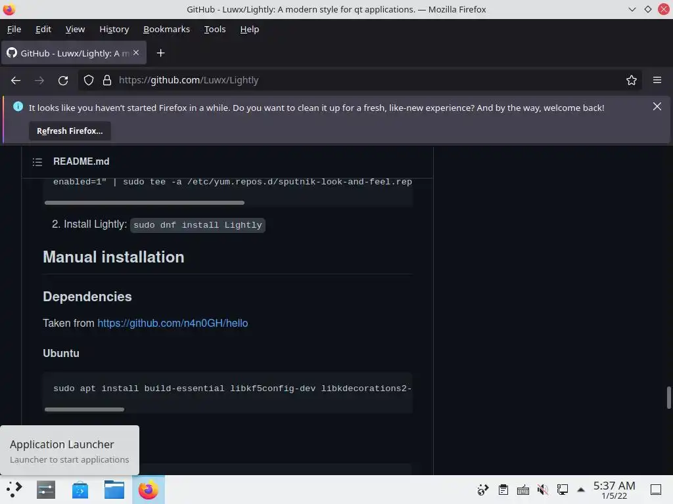Select Firefox in the taskbar
The height and width of the screenshot is (504, 673).
coord(148,490)
